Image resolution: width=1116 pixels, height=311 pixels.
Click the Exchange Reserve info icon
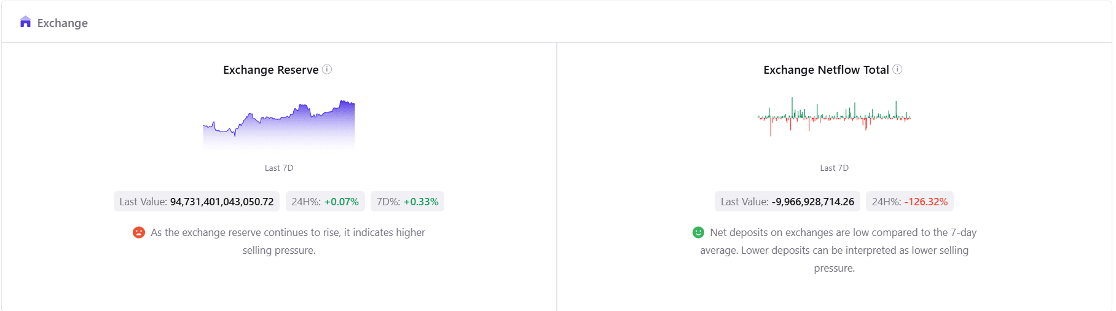coord(327,69)
